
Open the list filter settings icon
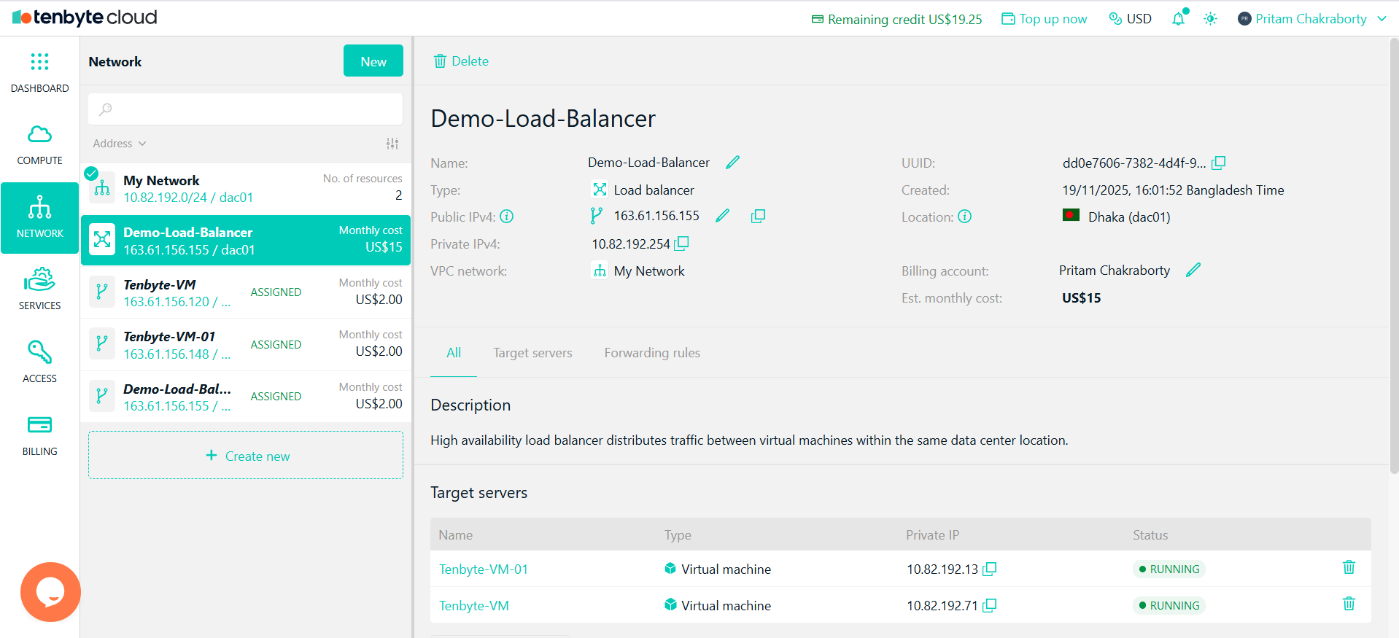pyautogui.click(x=392, y=144)
